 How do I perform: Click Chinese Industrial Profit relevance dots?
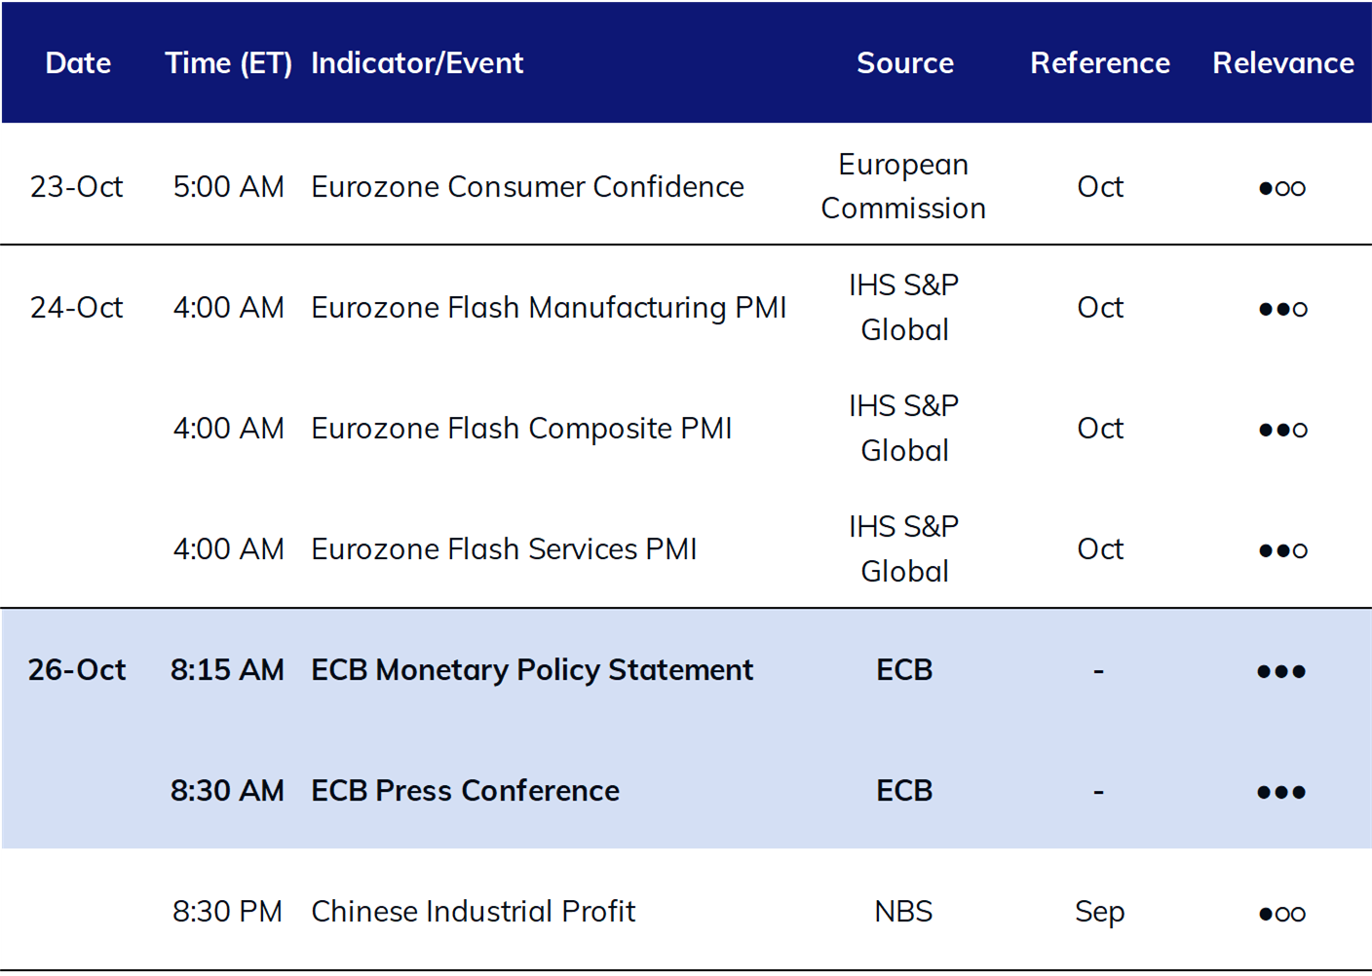click(1282, 914)
